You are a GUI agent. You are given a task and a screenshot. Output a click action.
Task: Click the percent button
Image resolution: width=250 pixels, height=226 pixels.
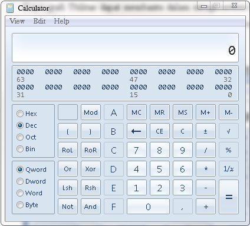coord(229,150)
